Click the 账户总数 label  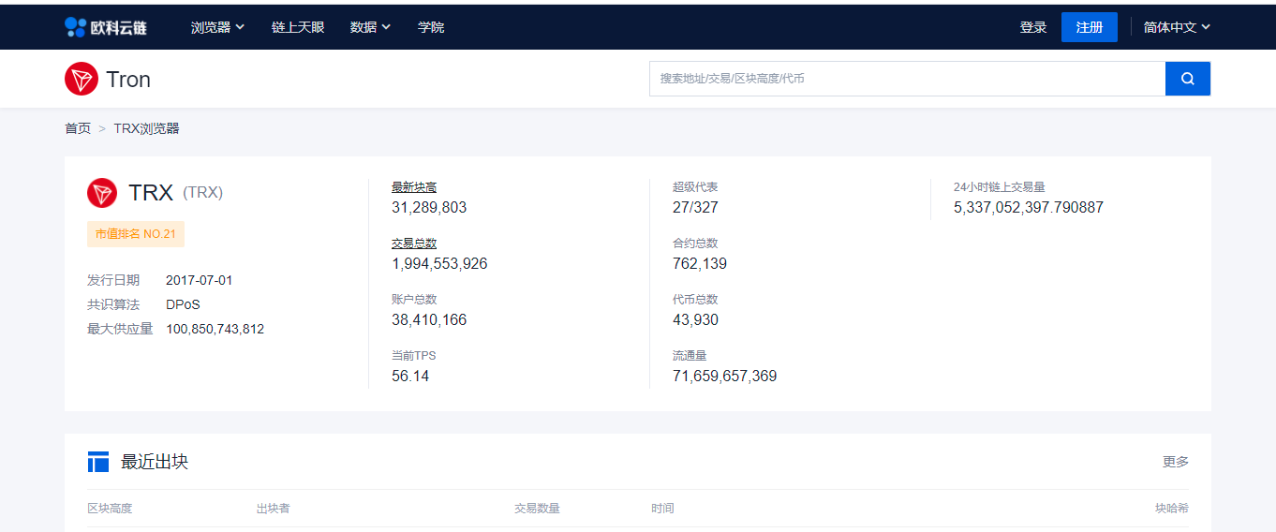[x=414, y=300]
